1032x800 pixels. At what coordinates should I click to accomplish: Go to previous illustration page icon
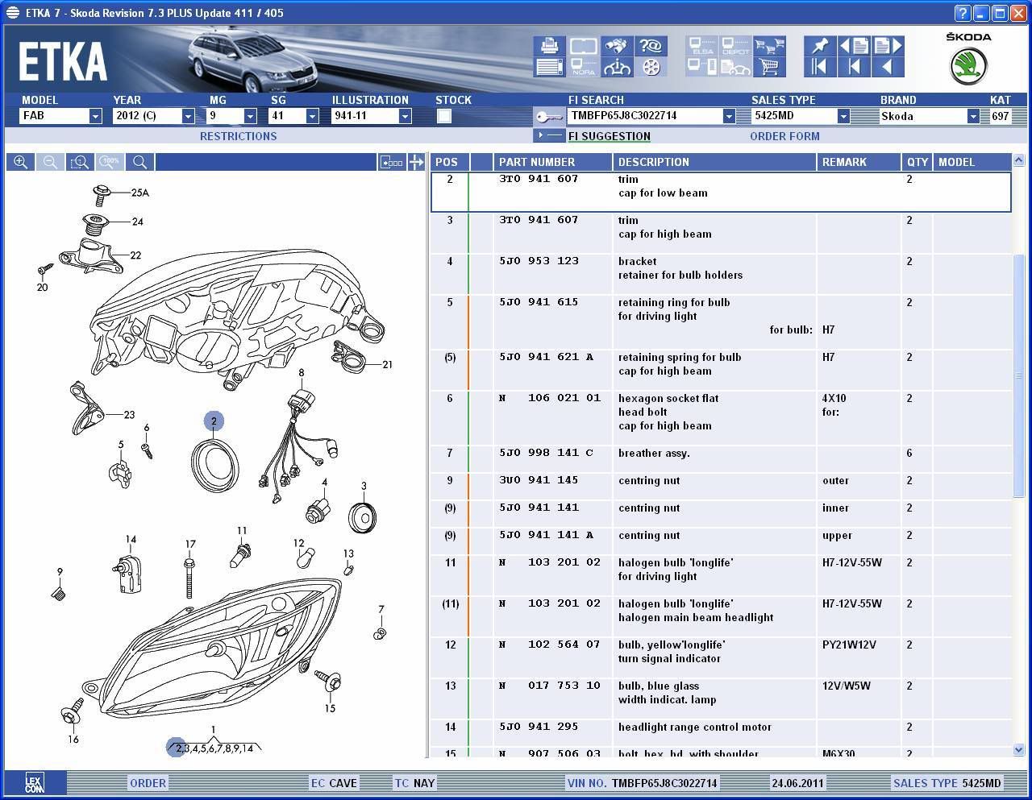pyautogui.click(x=854, y=46)
